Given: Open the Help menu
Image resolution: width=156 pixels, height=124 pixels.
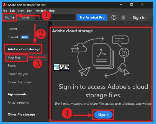Looking at the screenshot, I should coord(52,11).
